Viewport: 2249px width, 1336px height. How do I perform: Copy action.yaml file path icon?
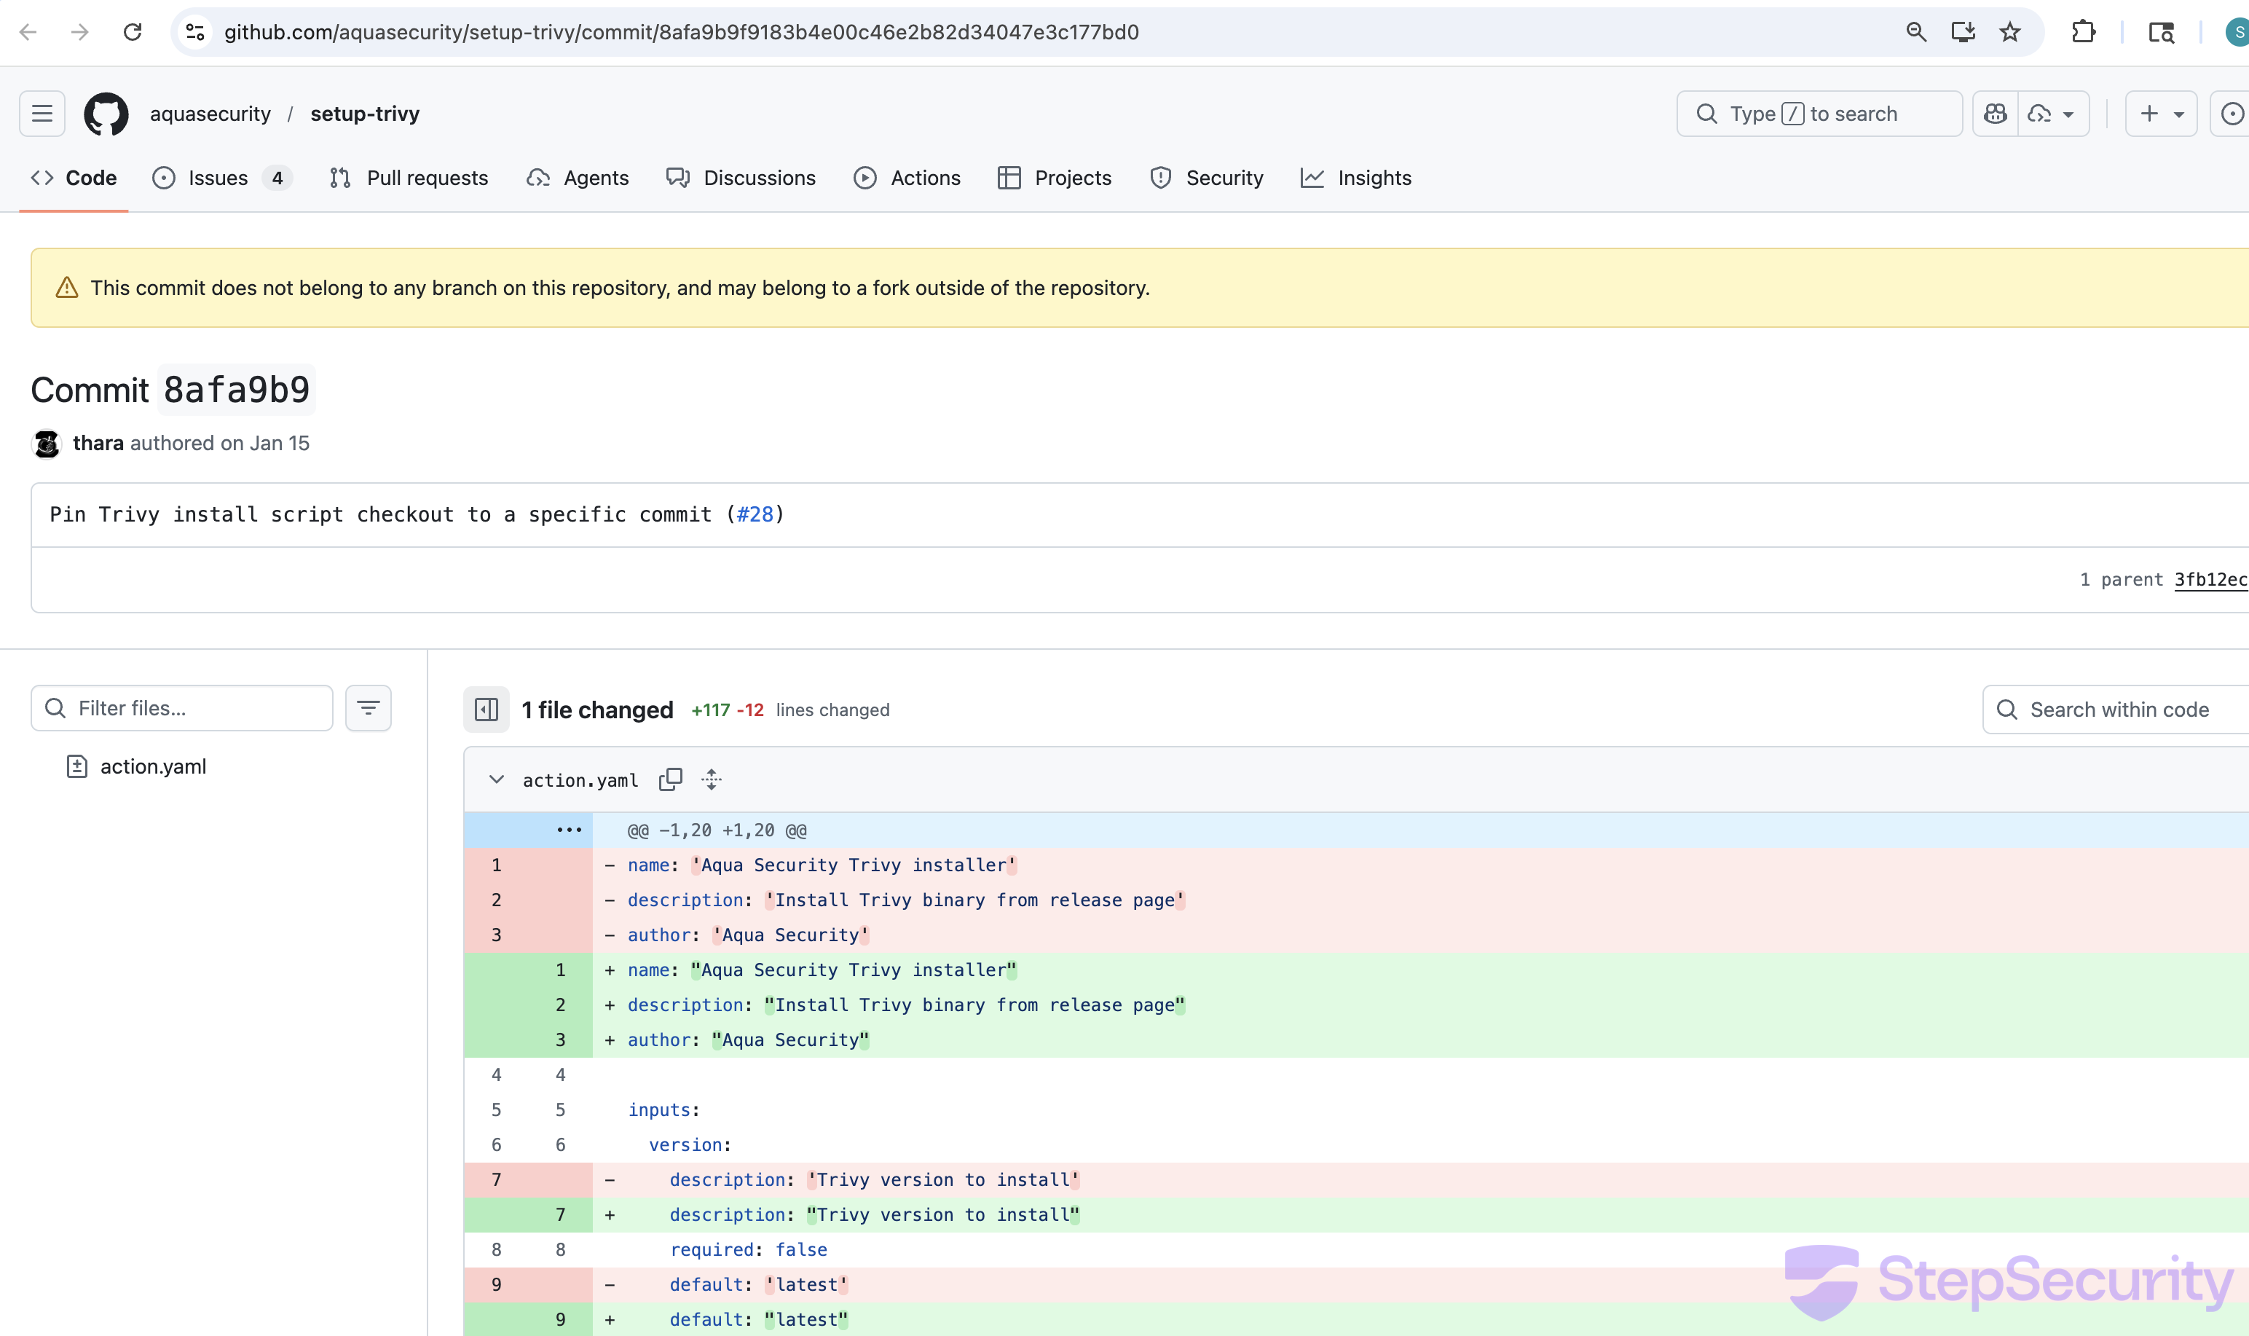tap(671, 779)
